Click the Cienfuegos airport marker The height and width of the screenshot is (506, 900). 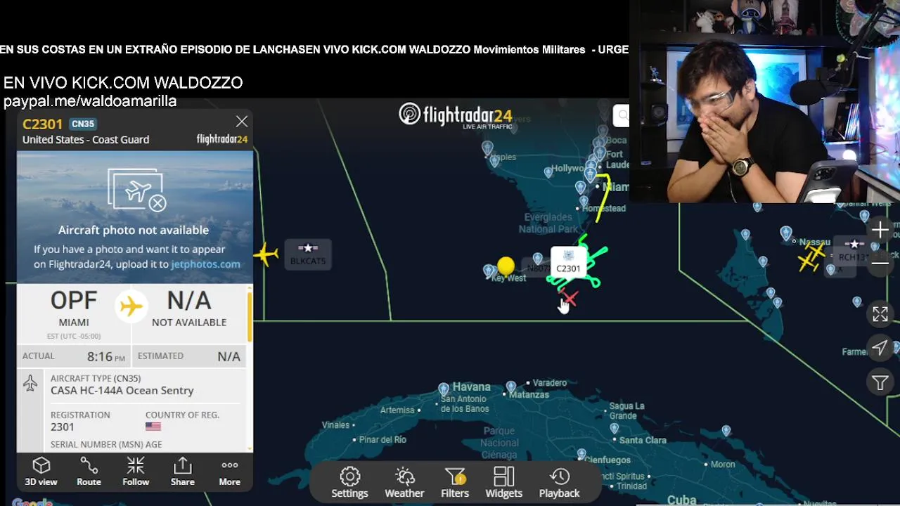[581, 454]
